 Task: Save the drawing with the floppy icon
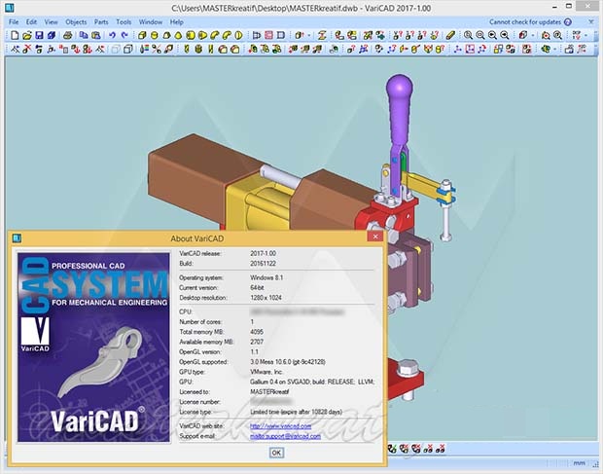click(39, 35)
